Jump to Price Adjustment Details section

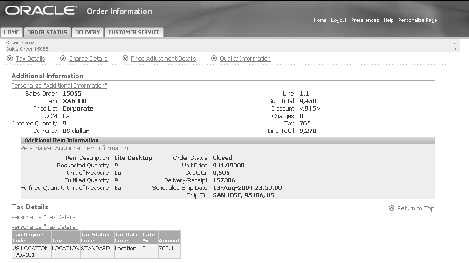click(163, 59)
